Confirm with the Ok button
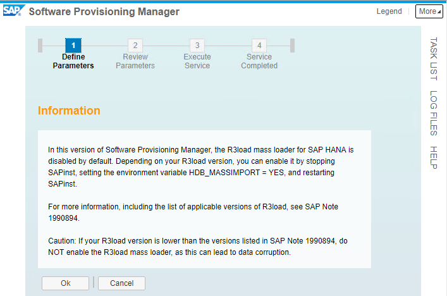Viewport: 447px width, 296px height. (x=65, y=283)
